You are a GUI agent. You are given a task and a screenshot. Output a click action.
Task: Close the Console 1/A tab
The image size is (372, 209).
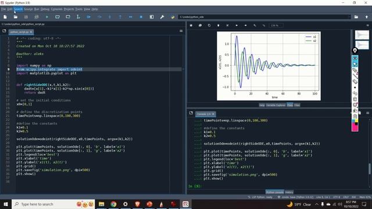pyautogui.click(x=213, y=114)
